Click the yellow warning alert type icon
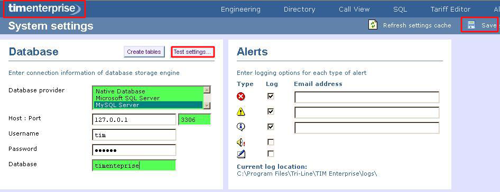 tap(241, 111)
